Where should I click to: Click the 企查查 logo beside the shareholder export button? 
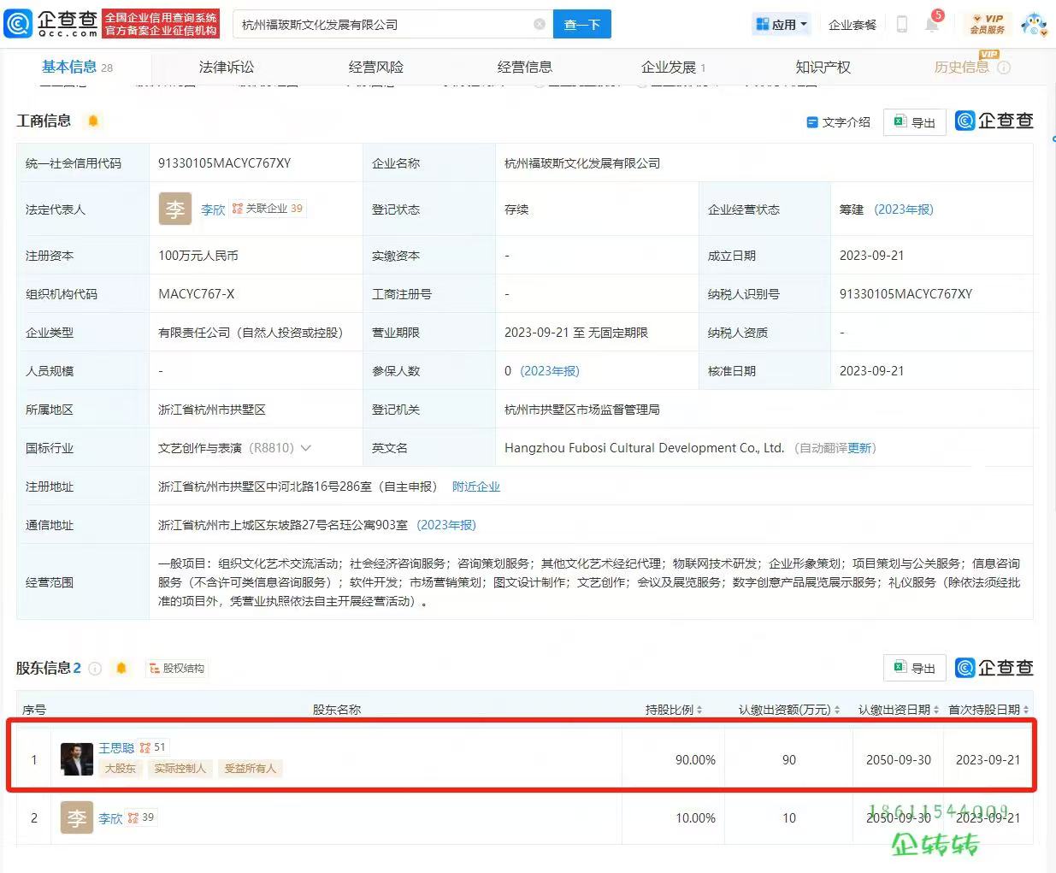994,668
